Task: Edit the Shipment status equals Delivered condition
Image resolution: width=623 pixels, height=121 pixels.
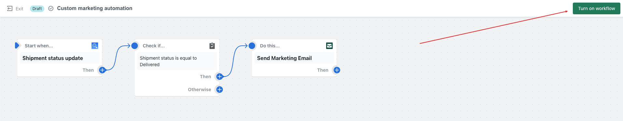Action: coord(177,61)
